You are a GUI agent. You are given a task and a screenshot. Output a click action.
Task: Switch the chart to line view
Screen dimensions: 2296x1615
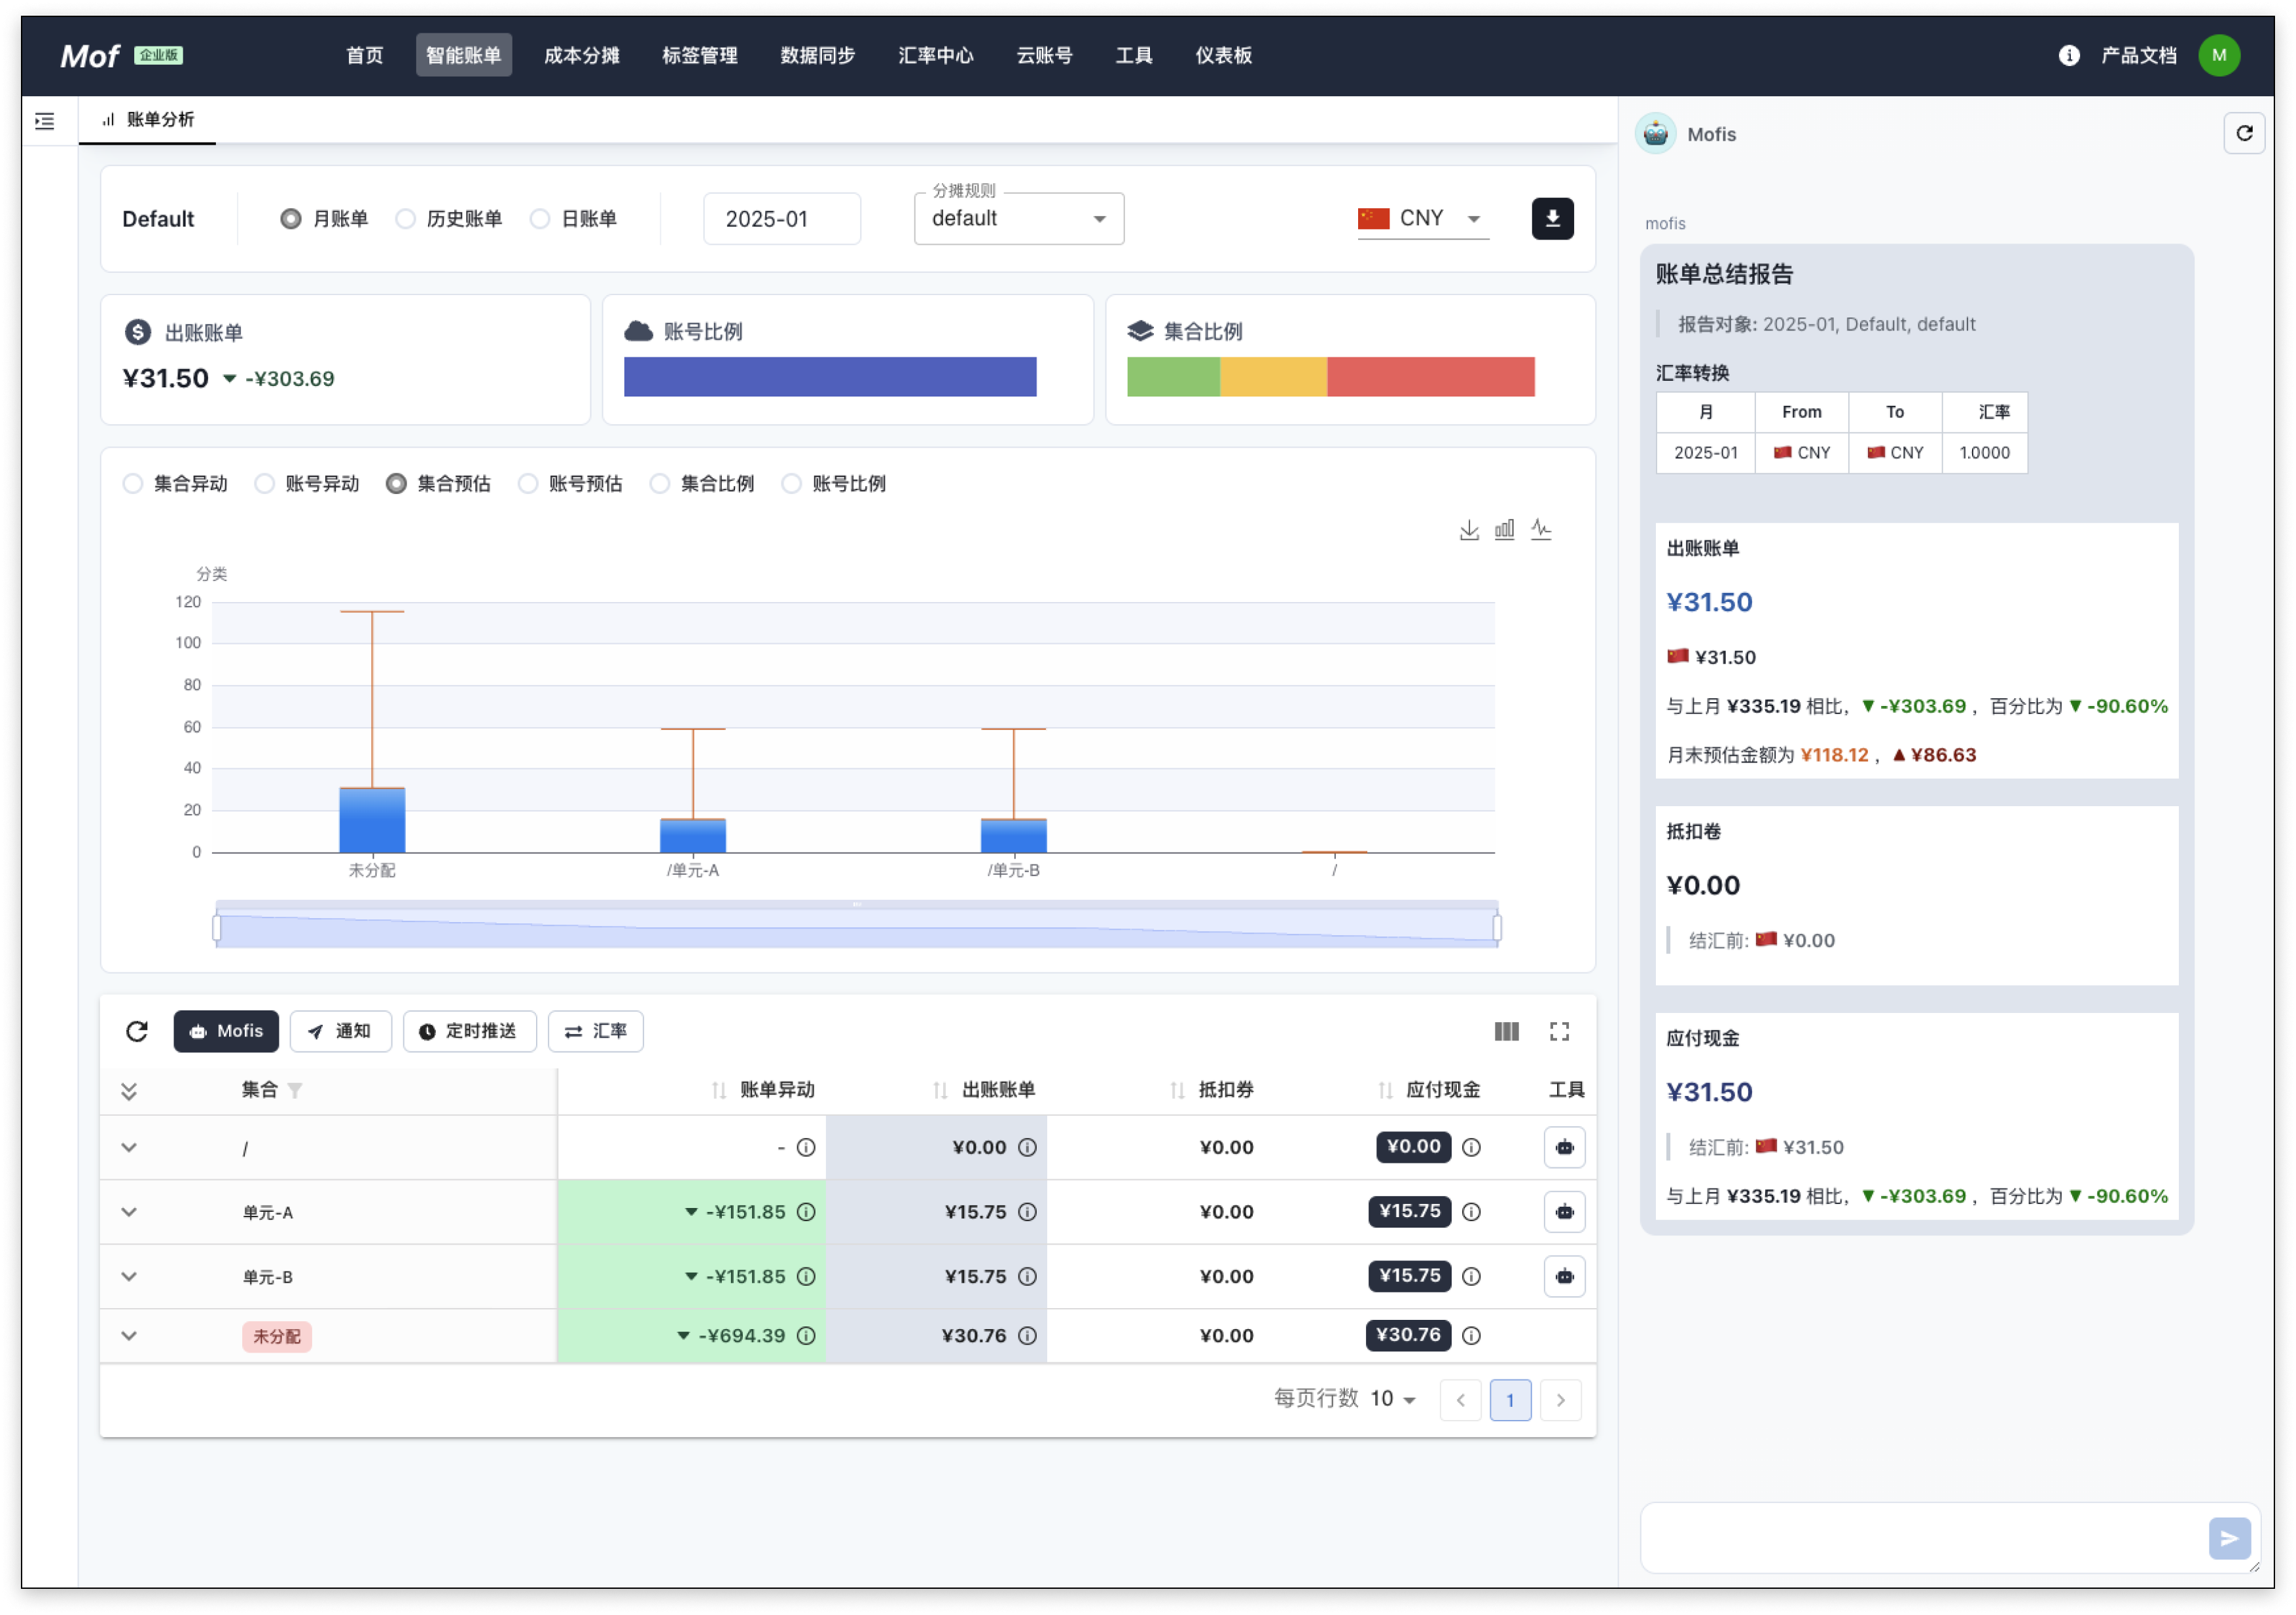pos(1541,530)
